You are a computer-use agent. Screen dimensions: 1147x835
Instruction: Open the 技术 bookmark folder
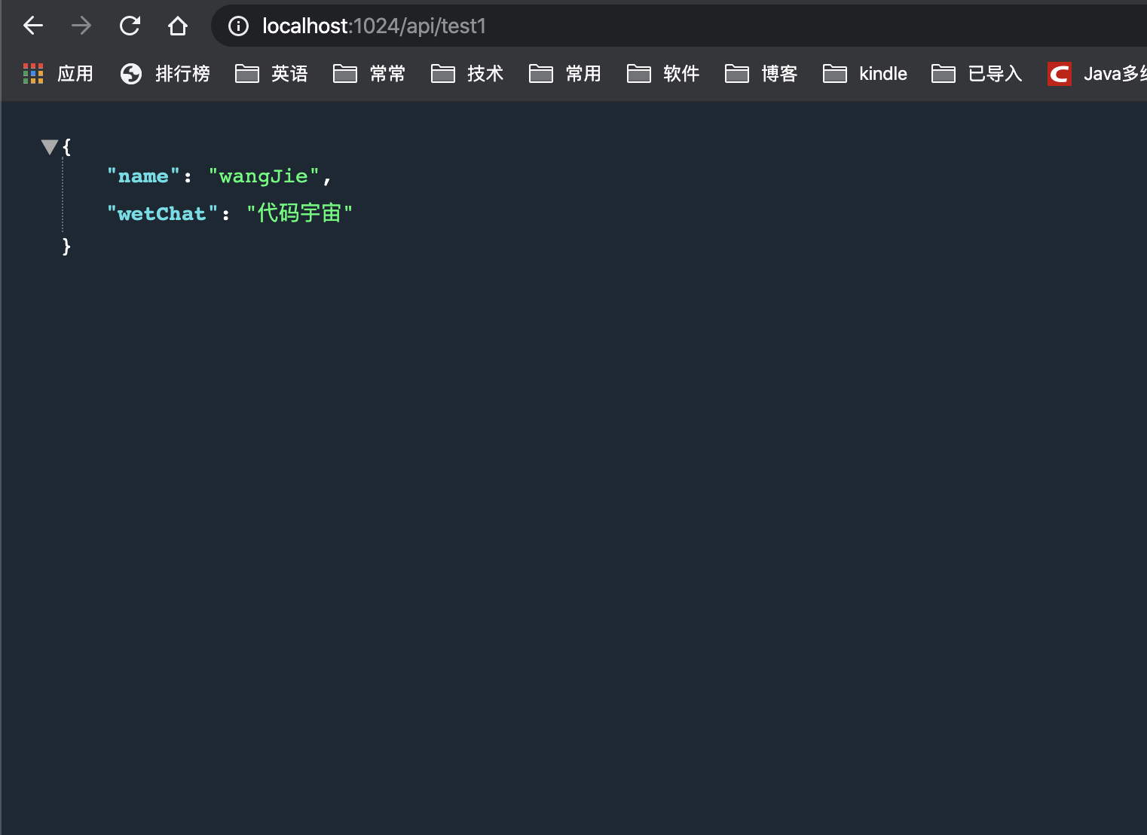point(467,74)
